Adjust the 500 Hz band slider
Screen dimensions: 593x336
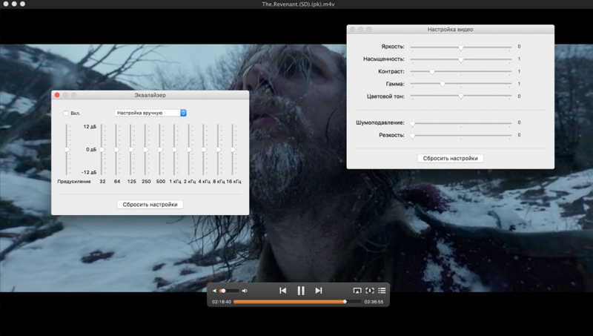coord(160,150)
